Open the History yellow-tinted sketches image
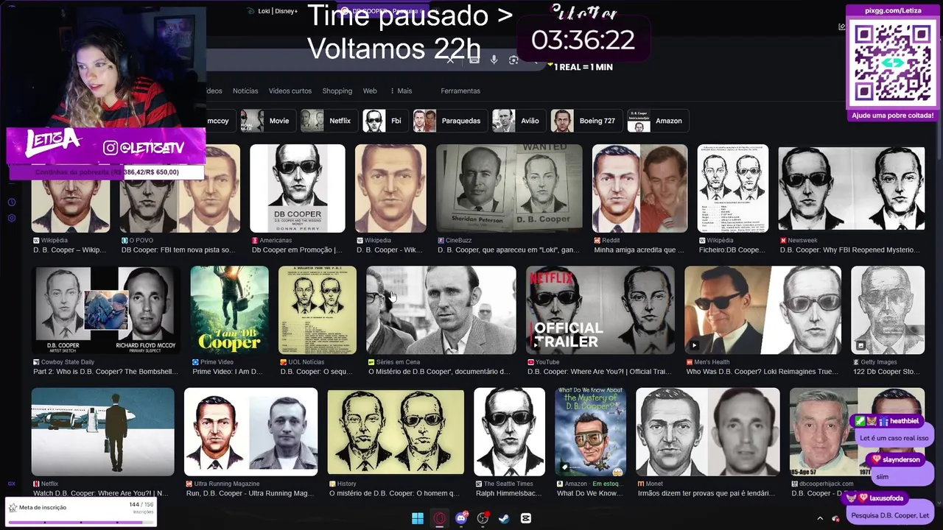 [396, 432]
